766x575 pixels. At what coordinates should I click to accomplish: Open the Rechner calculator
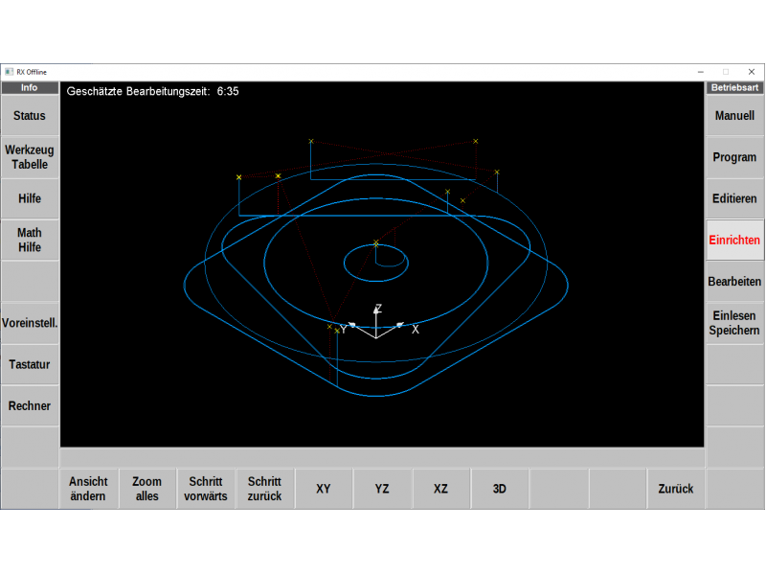30,405
